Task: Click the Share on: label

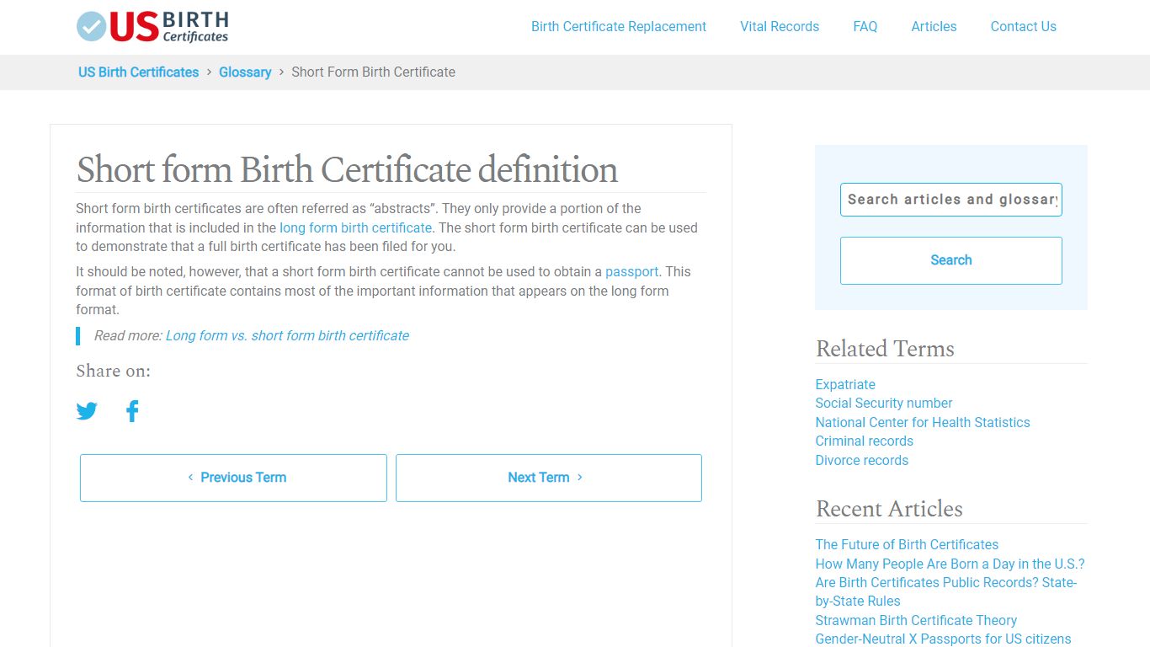Action: [x=113, y=372]
